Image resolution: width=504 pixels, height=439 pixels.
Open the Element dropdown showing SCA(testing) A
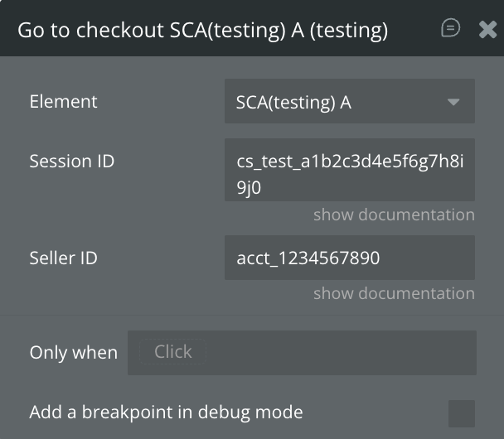349,102
